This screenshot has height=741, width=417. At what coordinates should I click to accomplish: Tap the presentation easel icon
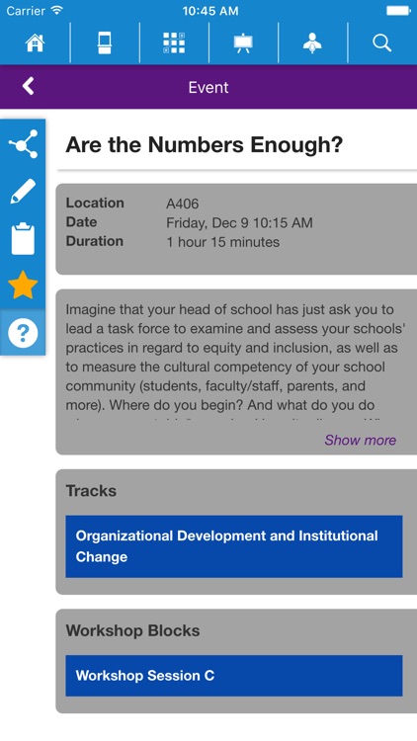point(243,43)
